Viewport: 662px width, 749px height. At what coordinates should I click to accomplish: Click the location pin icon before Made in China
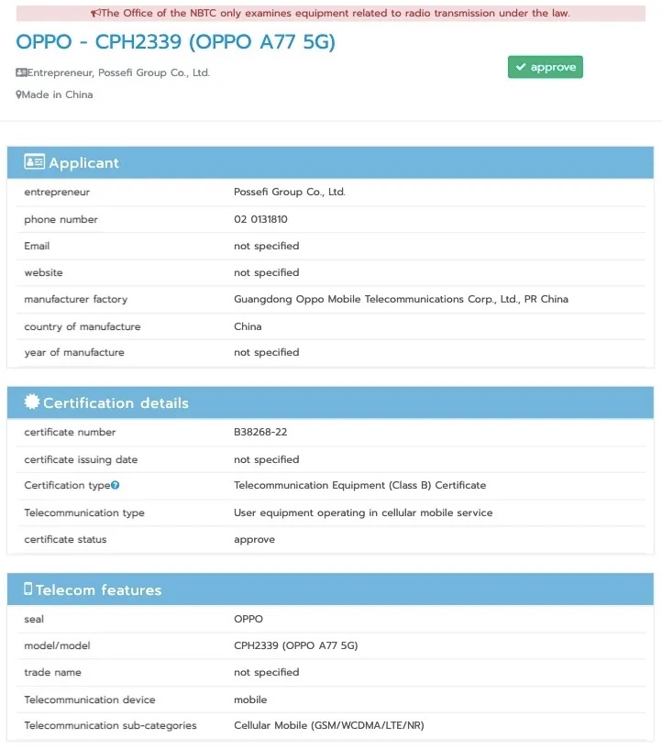[19, 94]
